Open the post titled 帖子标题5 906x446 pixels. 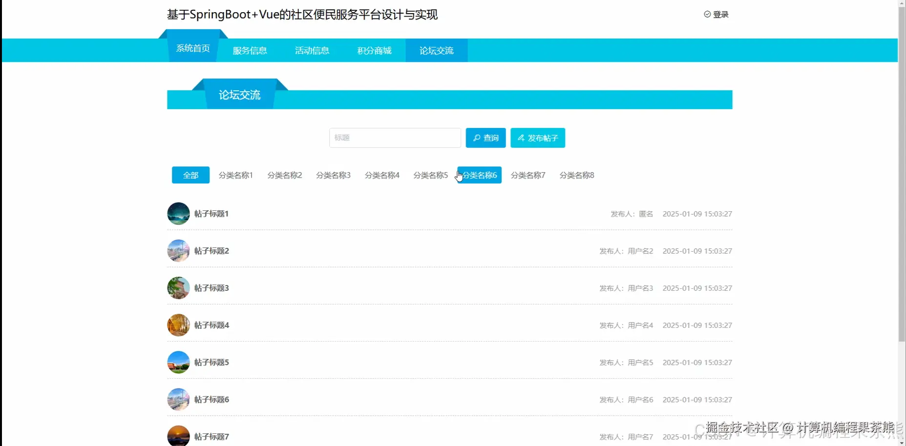tap(211, 362)
